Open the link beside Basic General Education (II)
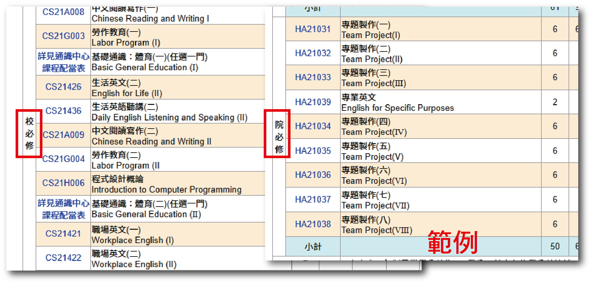 [x=63, y=209]
